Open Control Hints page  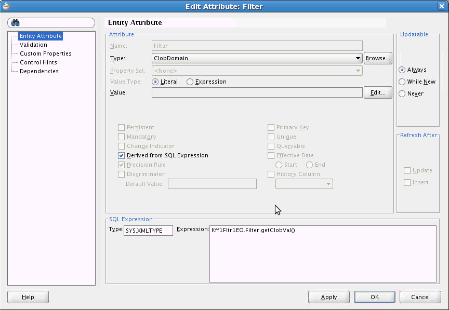[38, 62]
